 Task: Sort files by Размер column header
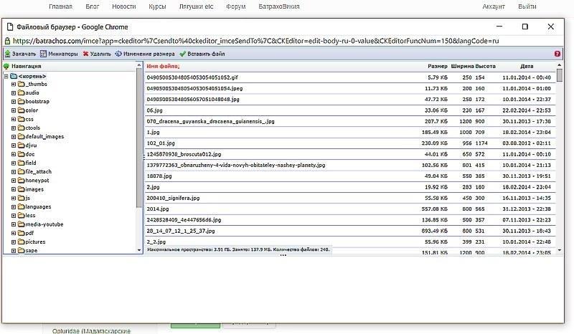[437, 66]
